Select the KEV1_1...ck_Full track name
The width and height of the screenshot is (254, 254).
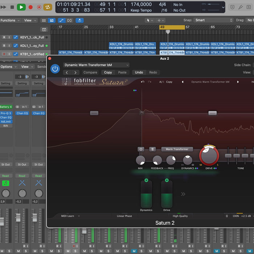[32, 37]
